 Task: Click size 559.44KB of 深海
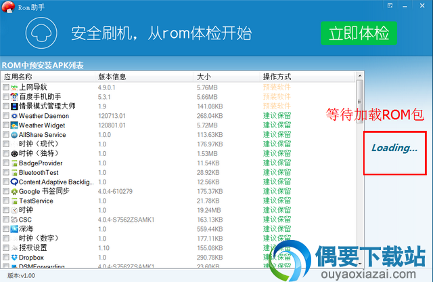point(210,229)
